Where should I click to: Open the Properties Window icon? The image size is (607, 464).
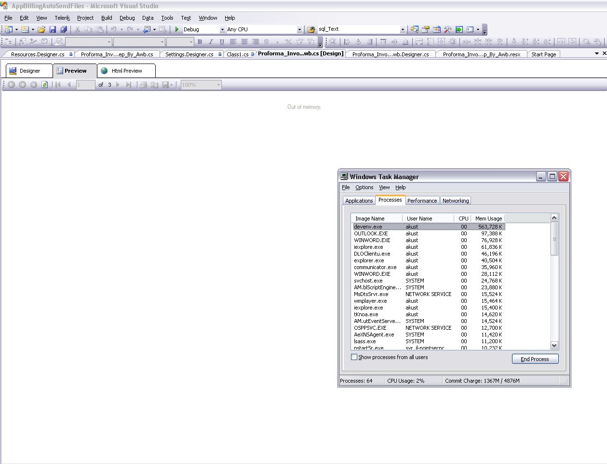pos(426,29)
